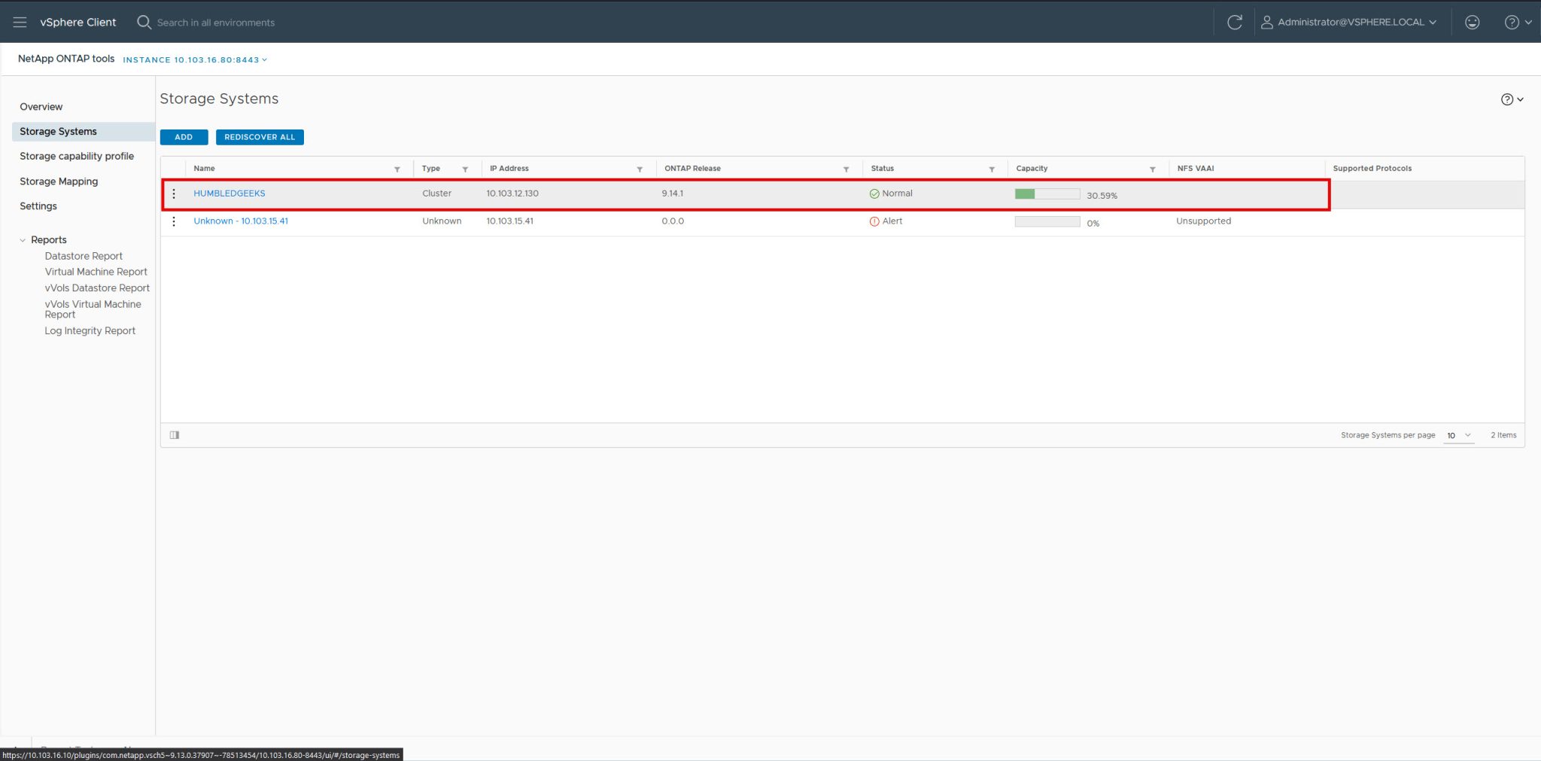Screen dimensions: 1541x761
Task: Refresh the vSphere Client view
Action: 1235,22
